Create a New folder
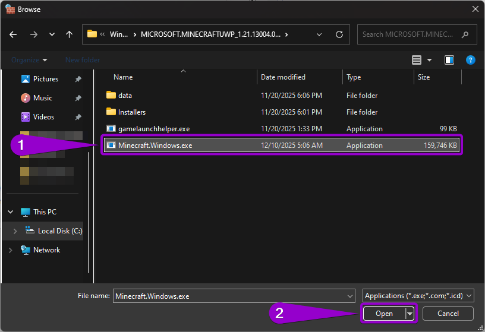 point(83,60)
